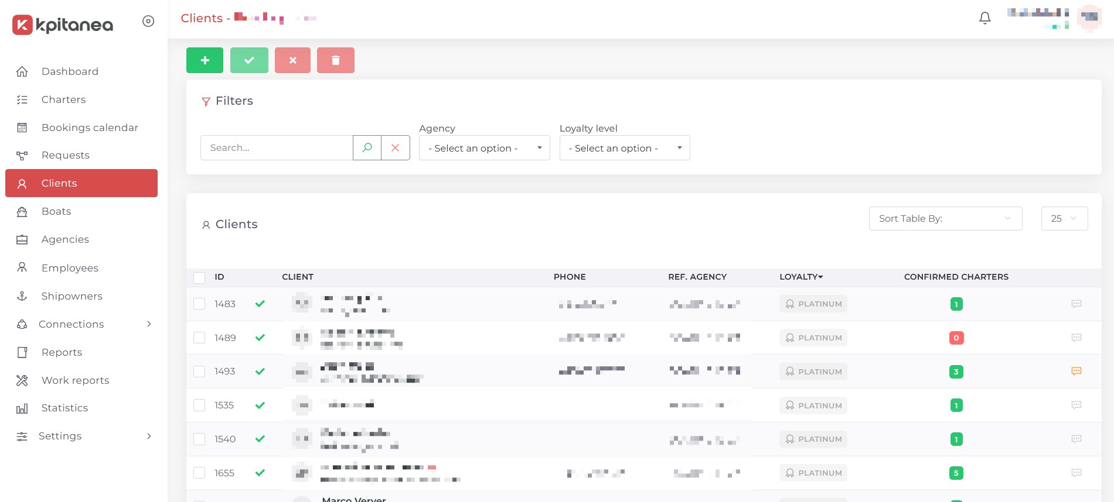Image resolution: width=1114 pixels, height=502 pixels.
Task: Open the notifications bell
Action: coord(985,18)
